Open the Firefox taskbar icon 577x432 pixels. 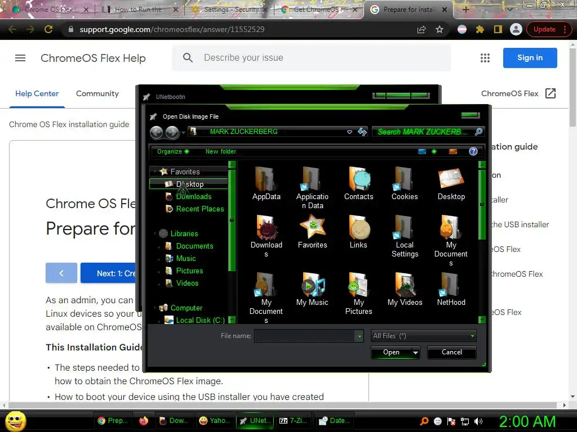pyautogui.click(x=144, y=421)
